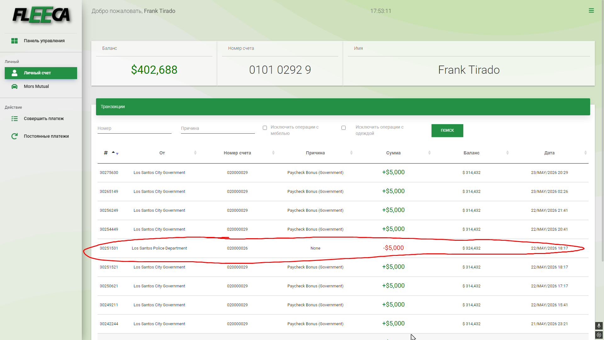The image size is (604, 340).
Task: Tick the Исключить операции с мебелью checkbox
Action: point(265,128)
